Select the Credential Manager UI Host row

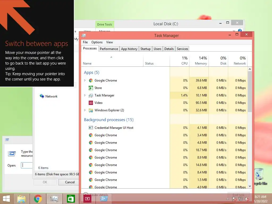coord(164,128)
